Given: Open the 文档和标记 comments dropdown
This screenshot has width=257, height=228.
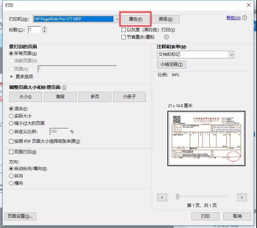Looking at the screenshot, I should [231, 55].
